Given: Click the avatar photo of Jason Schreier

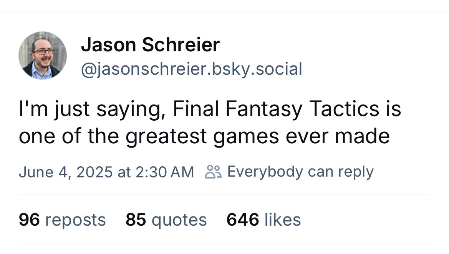Looking at the screenshot, I should (43, 55).
